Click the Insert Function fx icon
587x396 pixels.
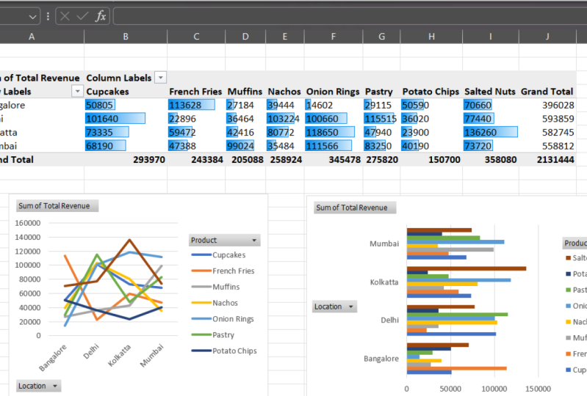click(x=101, y=16)
